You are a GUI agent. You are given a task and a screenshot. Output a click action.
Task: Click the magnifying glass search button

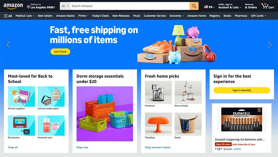pyautogui.click(x=194, y=6)
